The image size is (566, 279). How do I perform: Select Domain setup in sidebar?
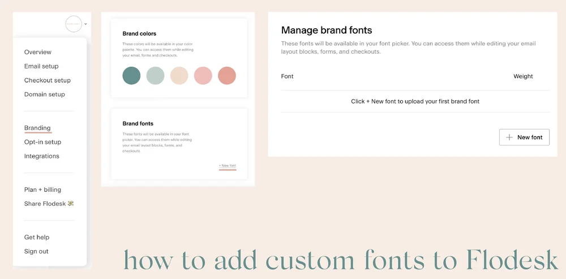coord(44,94)
